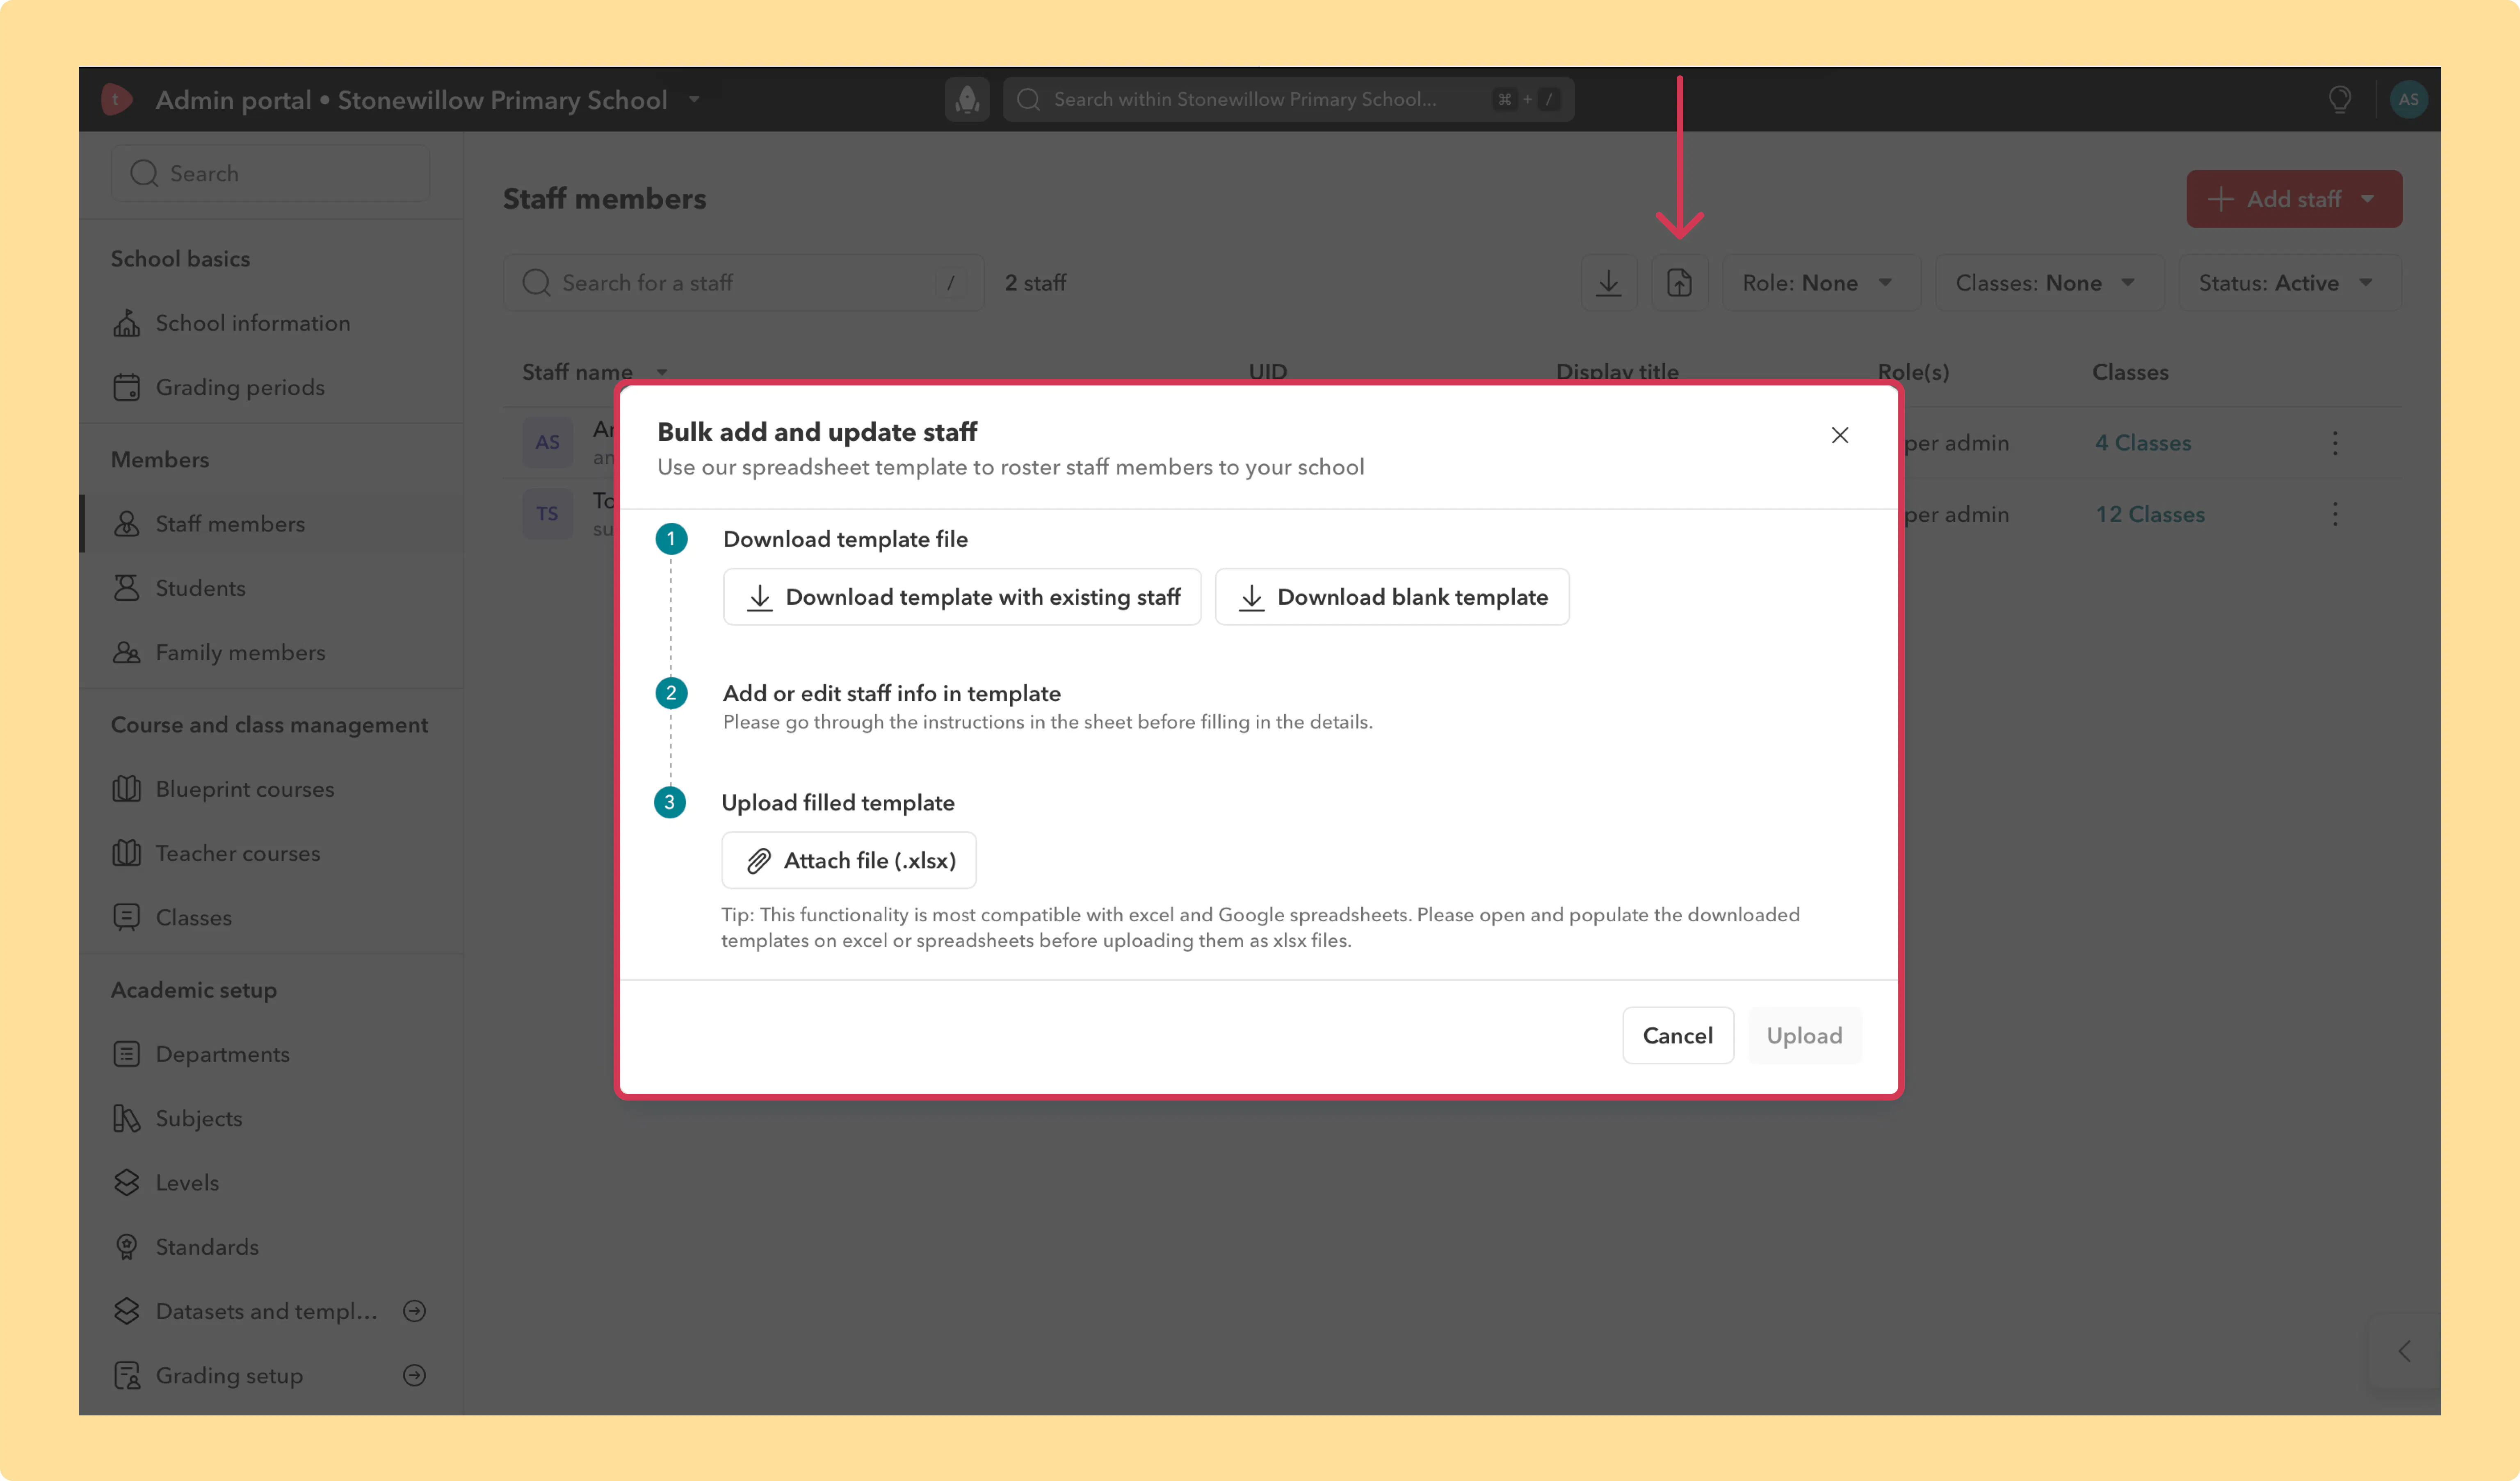Download blank template
Viewport: 2520px width, 1481px height.
[x=1392, y=597]
